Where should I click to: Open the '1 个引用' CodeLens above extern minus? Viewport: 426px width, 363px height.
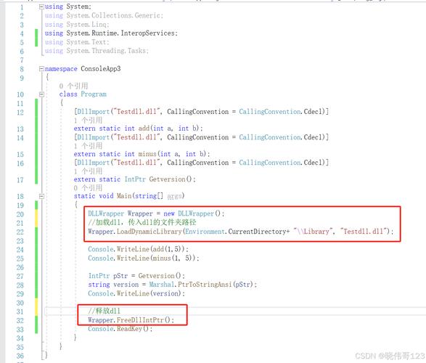[88, 146]
